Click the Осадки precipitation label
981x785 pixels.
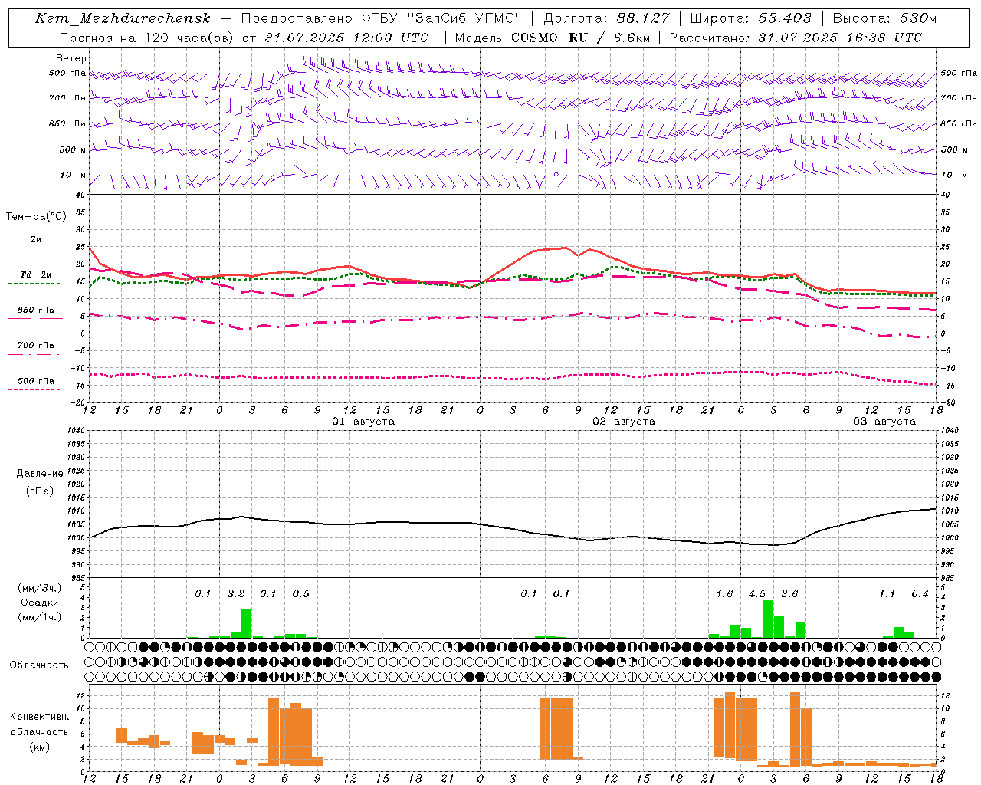point(40,603)
